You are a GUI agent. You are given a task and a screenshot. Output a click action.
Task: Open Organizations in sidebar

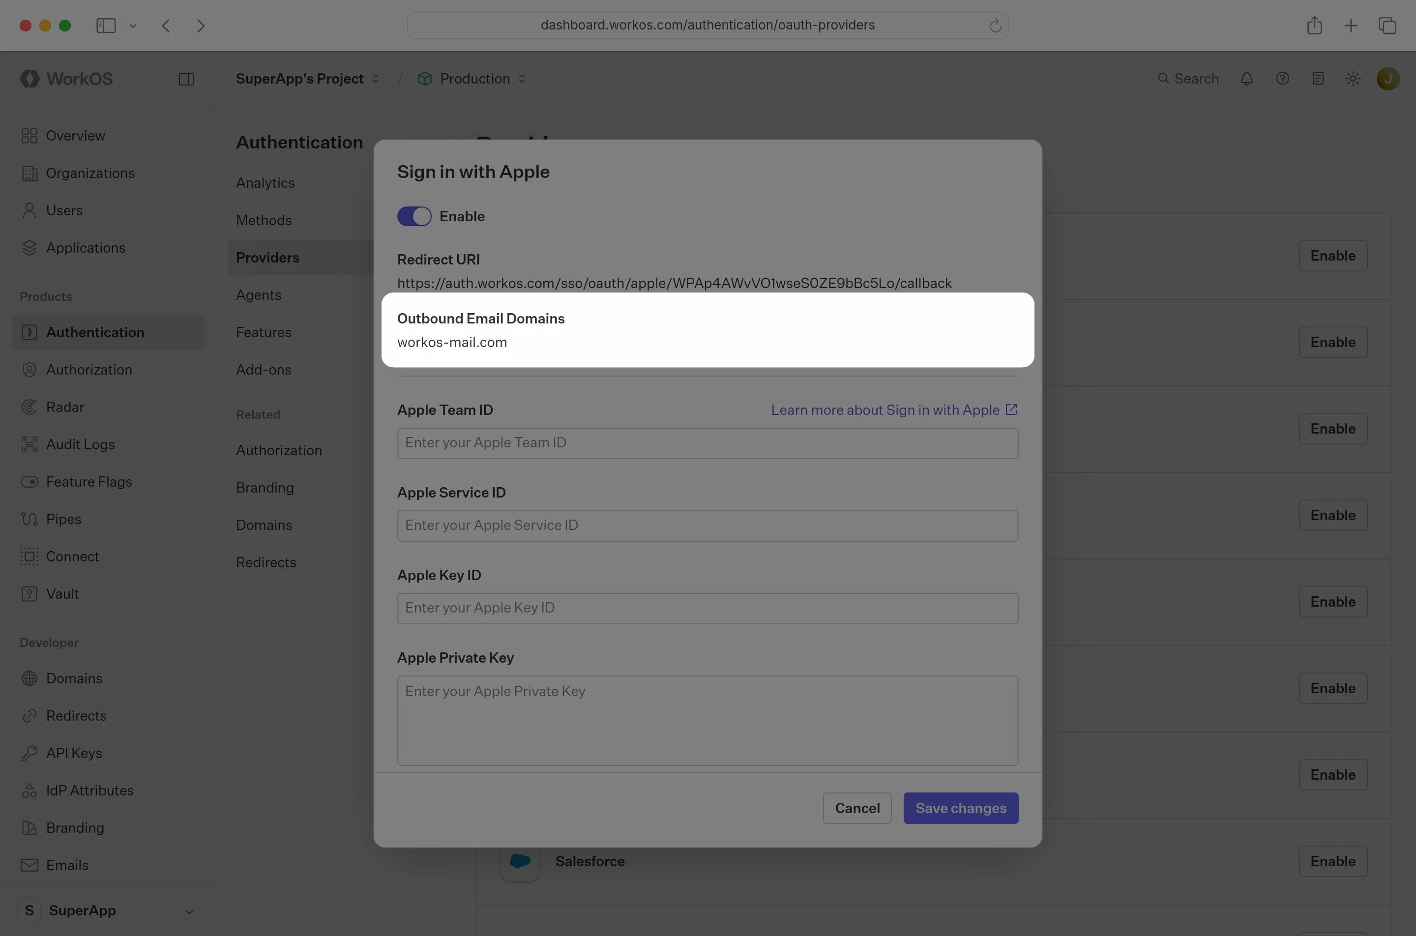[108, 173]
